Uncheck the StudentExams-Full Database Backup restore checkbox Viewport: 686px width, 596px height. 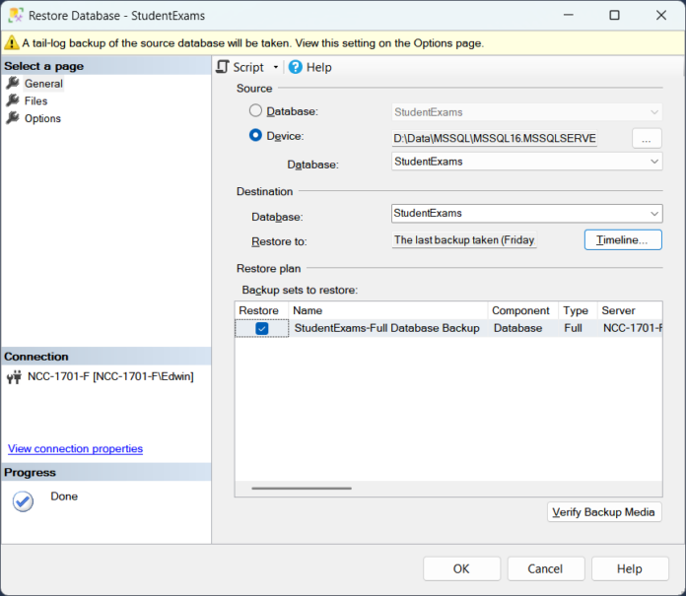261,328
